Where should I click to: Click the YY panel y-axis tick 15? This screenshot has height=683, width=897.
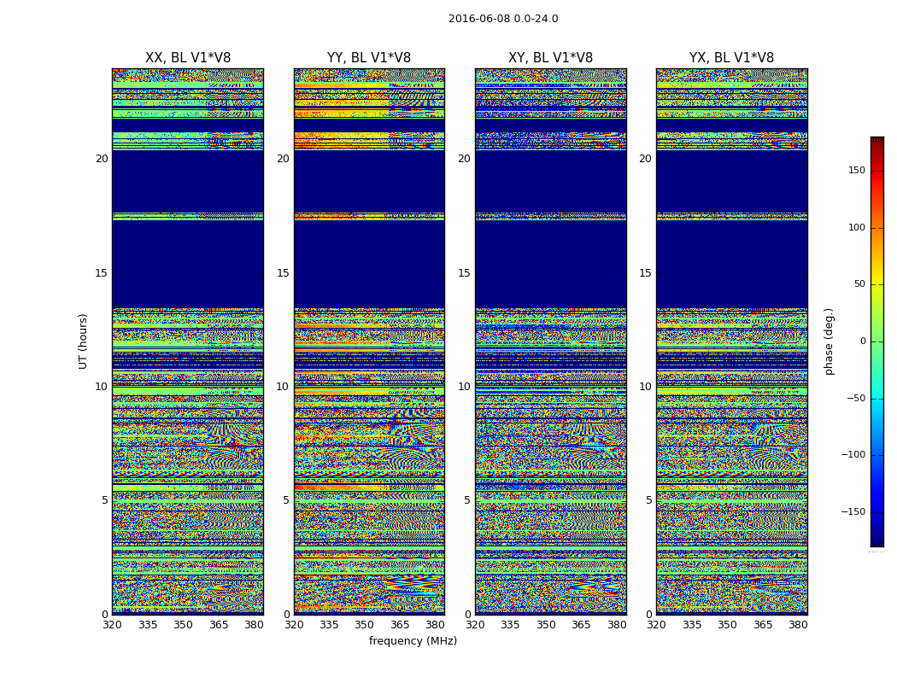[283, 272]
